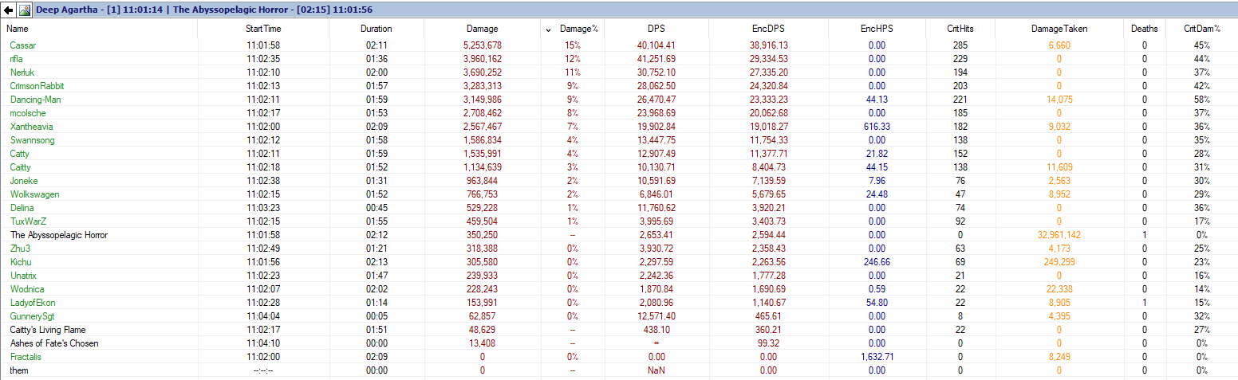Click Cassar's Damage% value 15%
Screen dimensions: 1238x380
point(573,45)
